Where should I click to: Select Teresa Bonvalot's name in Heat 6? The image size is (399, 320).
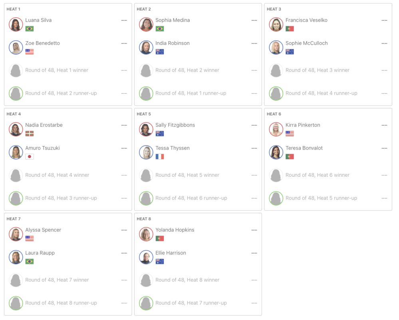pos(304,148)
